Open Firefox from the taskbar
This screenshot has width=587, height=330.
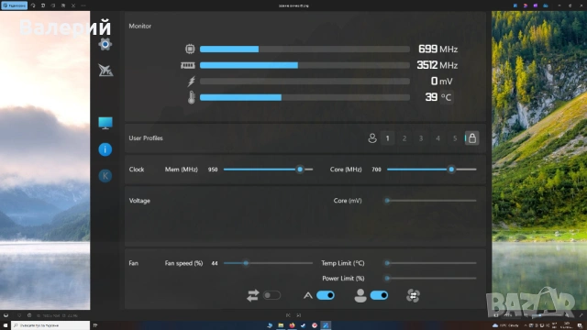pyautogui.click(x=292, y=325)
